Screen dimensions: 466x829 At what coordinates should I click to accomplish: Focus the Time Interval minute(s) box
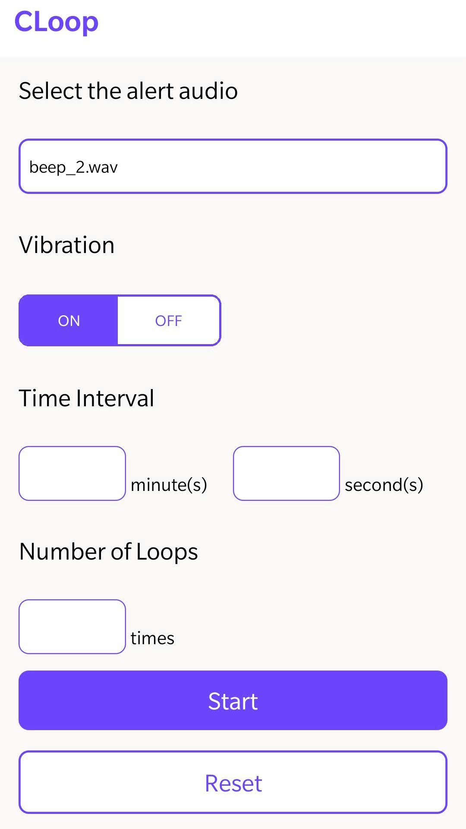[72, 473]
